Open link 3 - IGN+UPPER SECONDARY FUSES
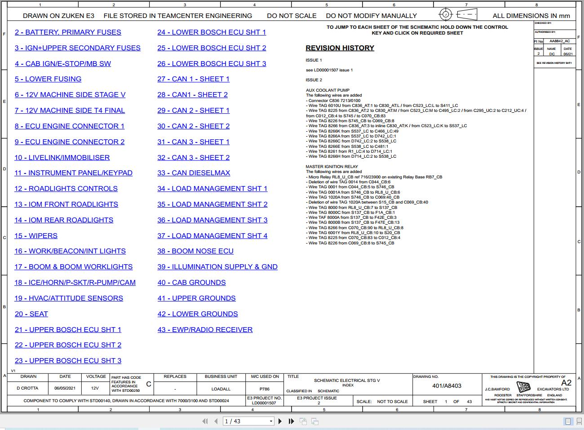 (x=78, y=48)
